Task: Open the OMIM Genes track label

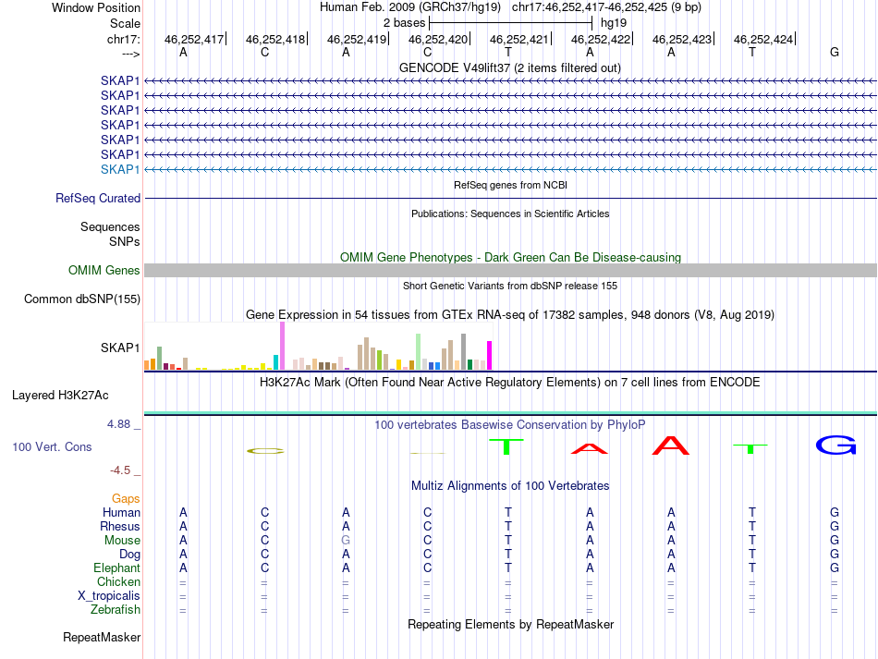Action: (x=104, y=271)
